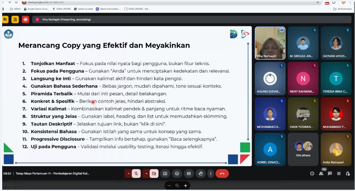The image size is (355, 191).
Task: Click the browser address bar URL
Action: (x=46, y=2)
